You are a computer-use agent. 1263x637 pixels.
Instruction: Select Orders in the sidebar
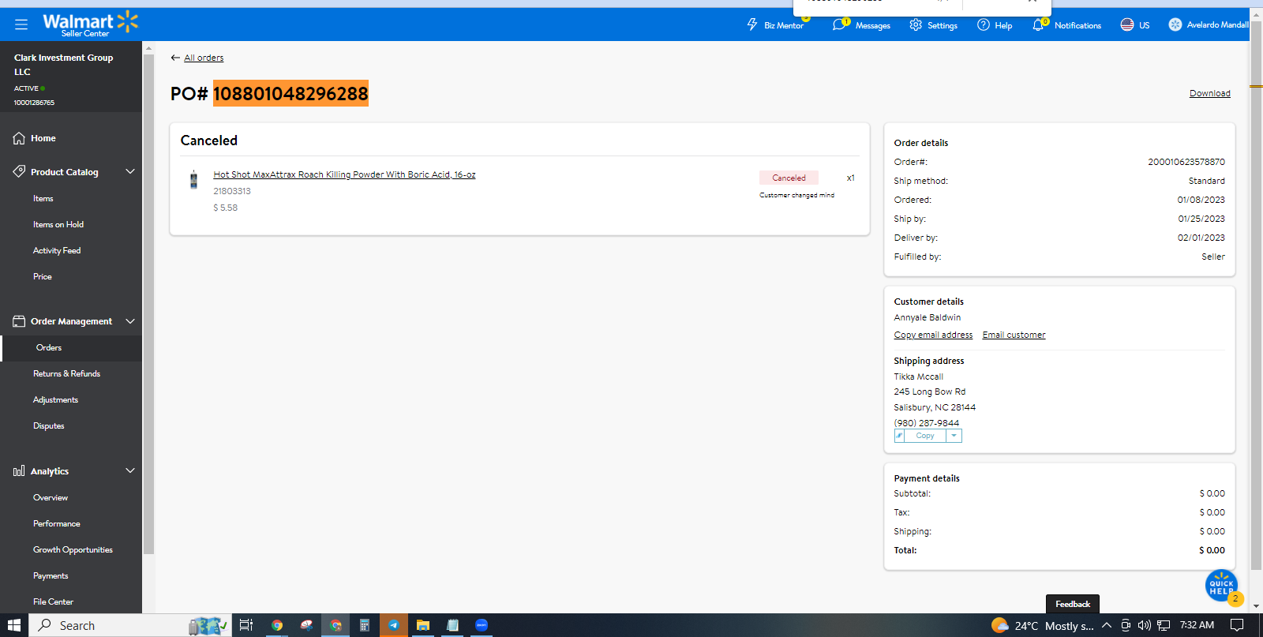click(49, 348)
